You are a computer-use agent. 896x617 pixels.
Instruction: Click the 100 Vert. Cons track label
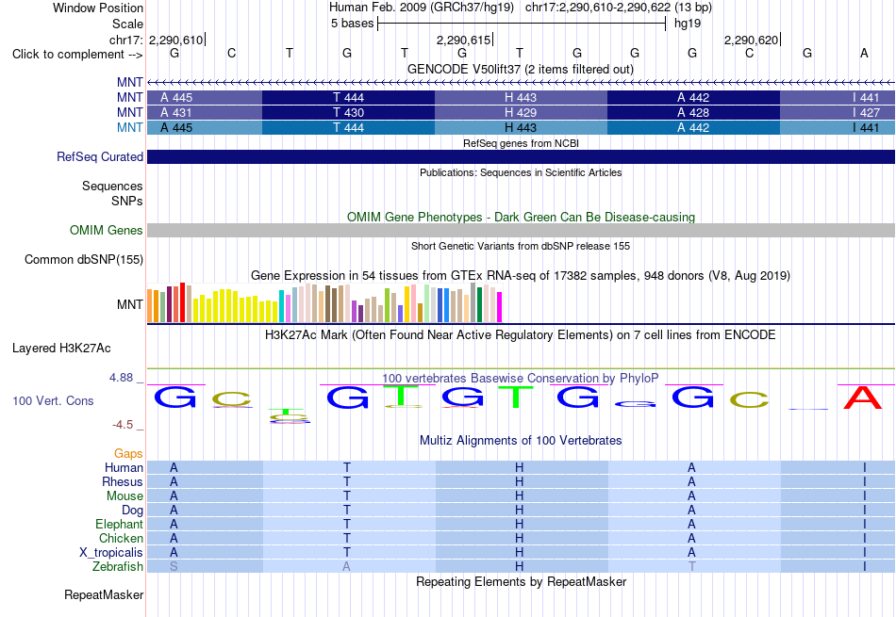[x=53, y=400]
